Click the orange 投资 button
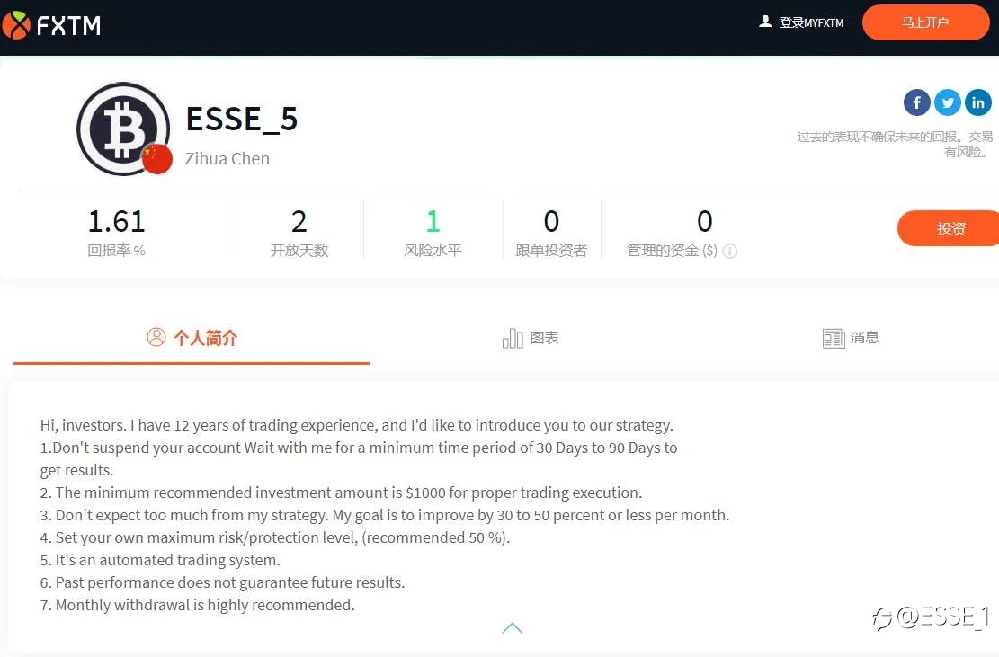 (x=950, y=228)
